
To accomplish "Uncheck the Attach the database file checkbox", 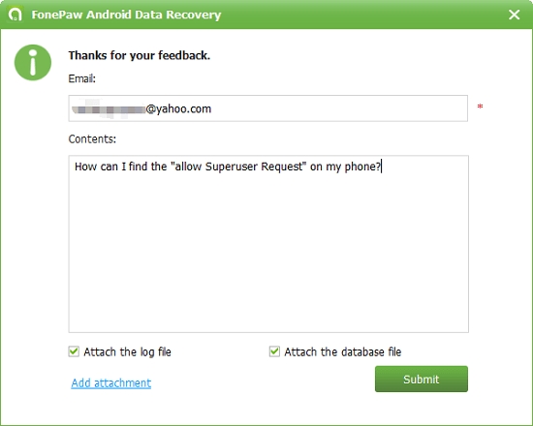I will (x=274, y=351).
